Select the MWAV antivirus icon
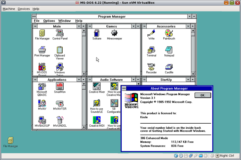The width and height of the screenshot is (241, 160). pyautogui.click(x=42, y=105)
